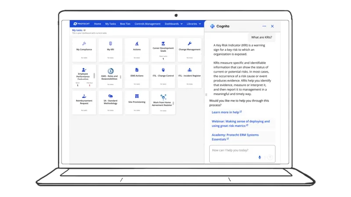Send the message with arrow button
The width and height of the screenshot is (351, 197).
[x=270, y=157]
